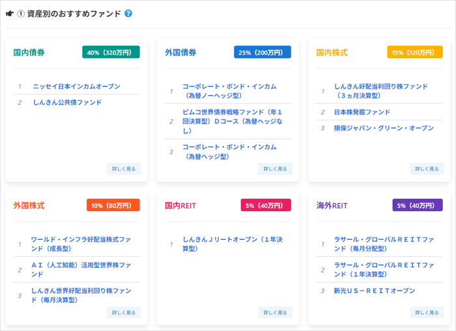Screen dimensions: 456x331
Task: Click 詳しく見る in 外国債券 card
Action: coord(275,169)
